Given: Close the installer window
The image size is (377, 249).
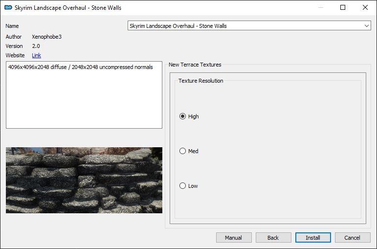Looking at the screenshot, I should [x=365, y=7].
